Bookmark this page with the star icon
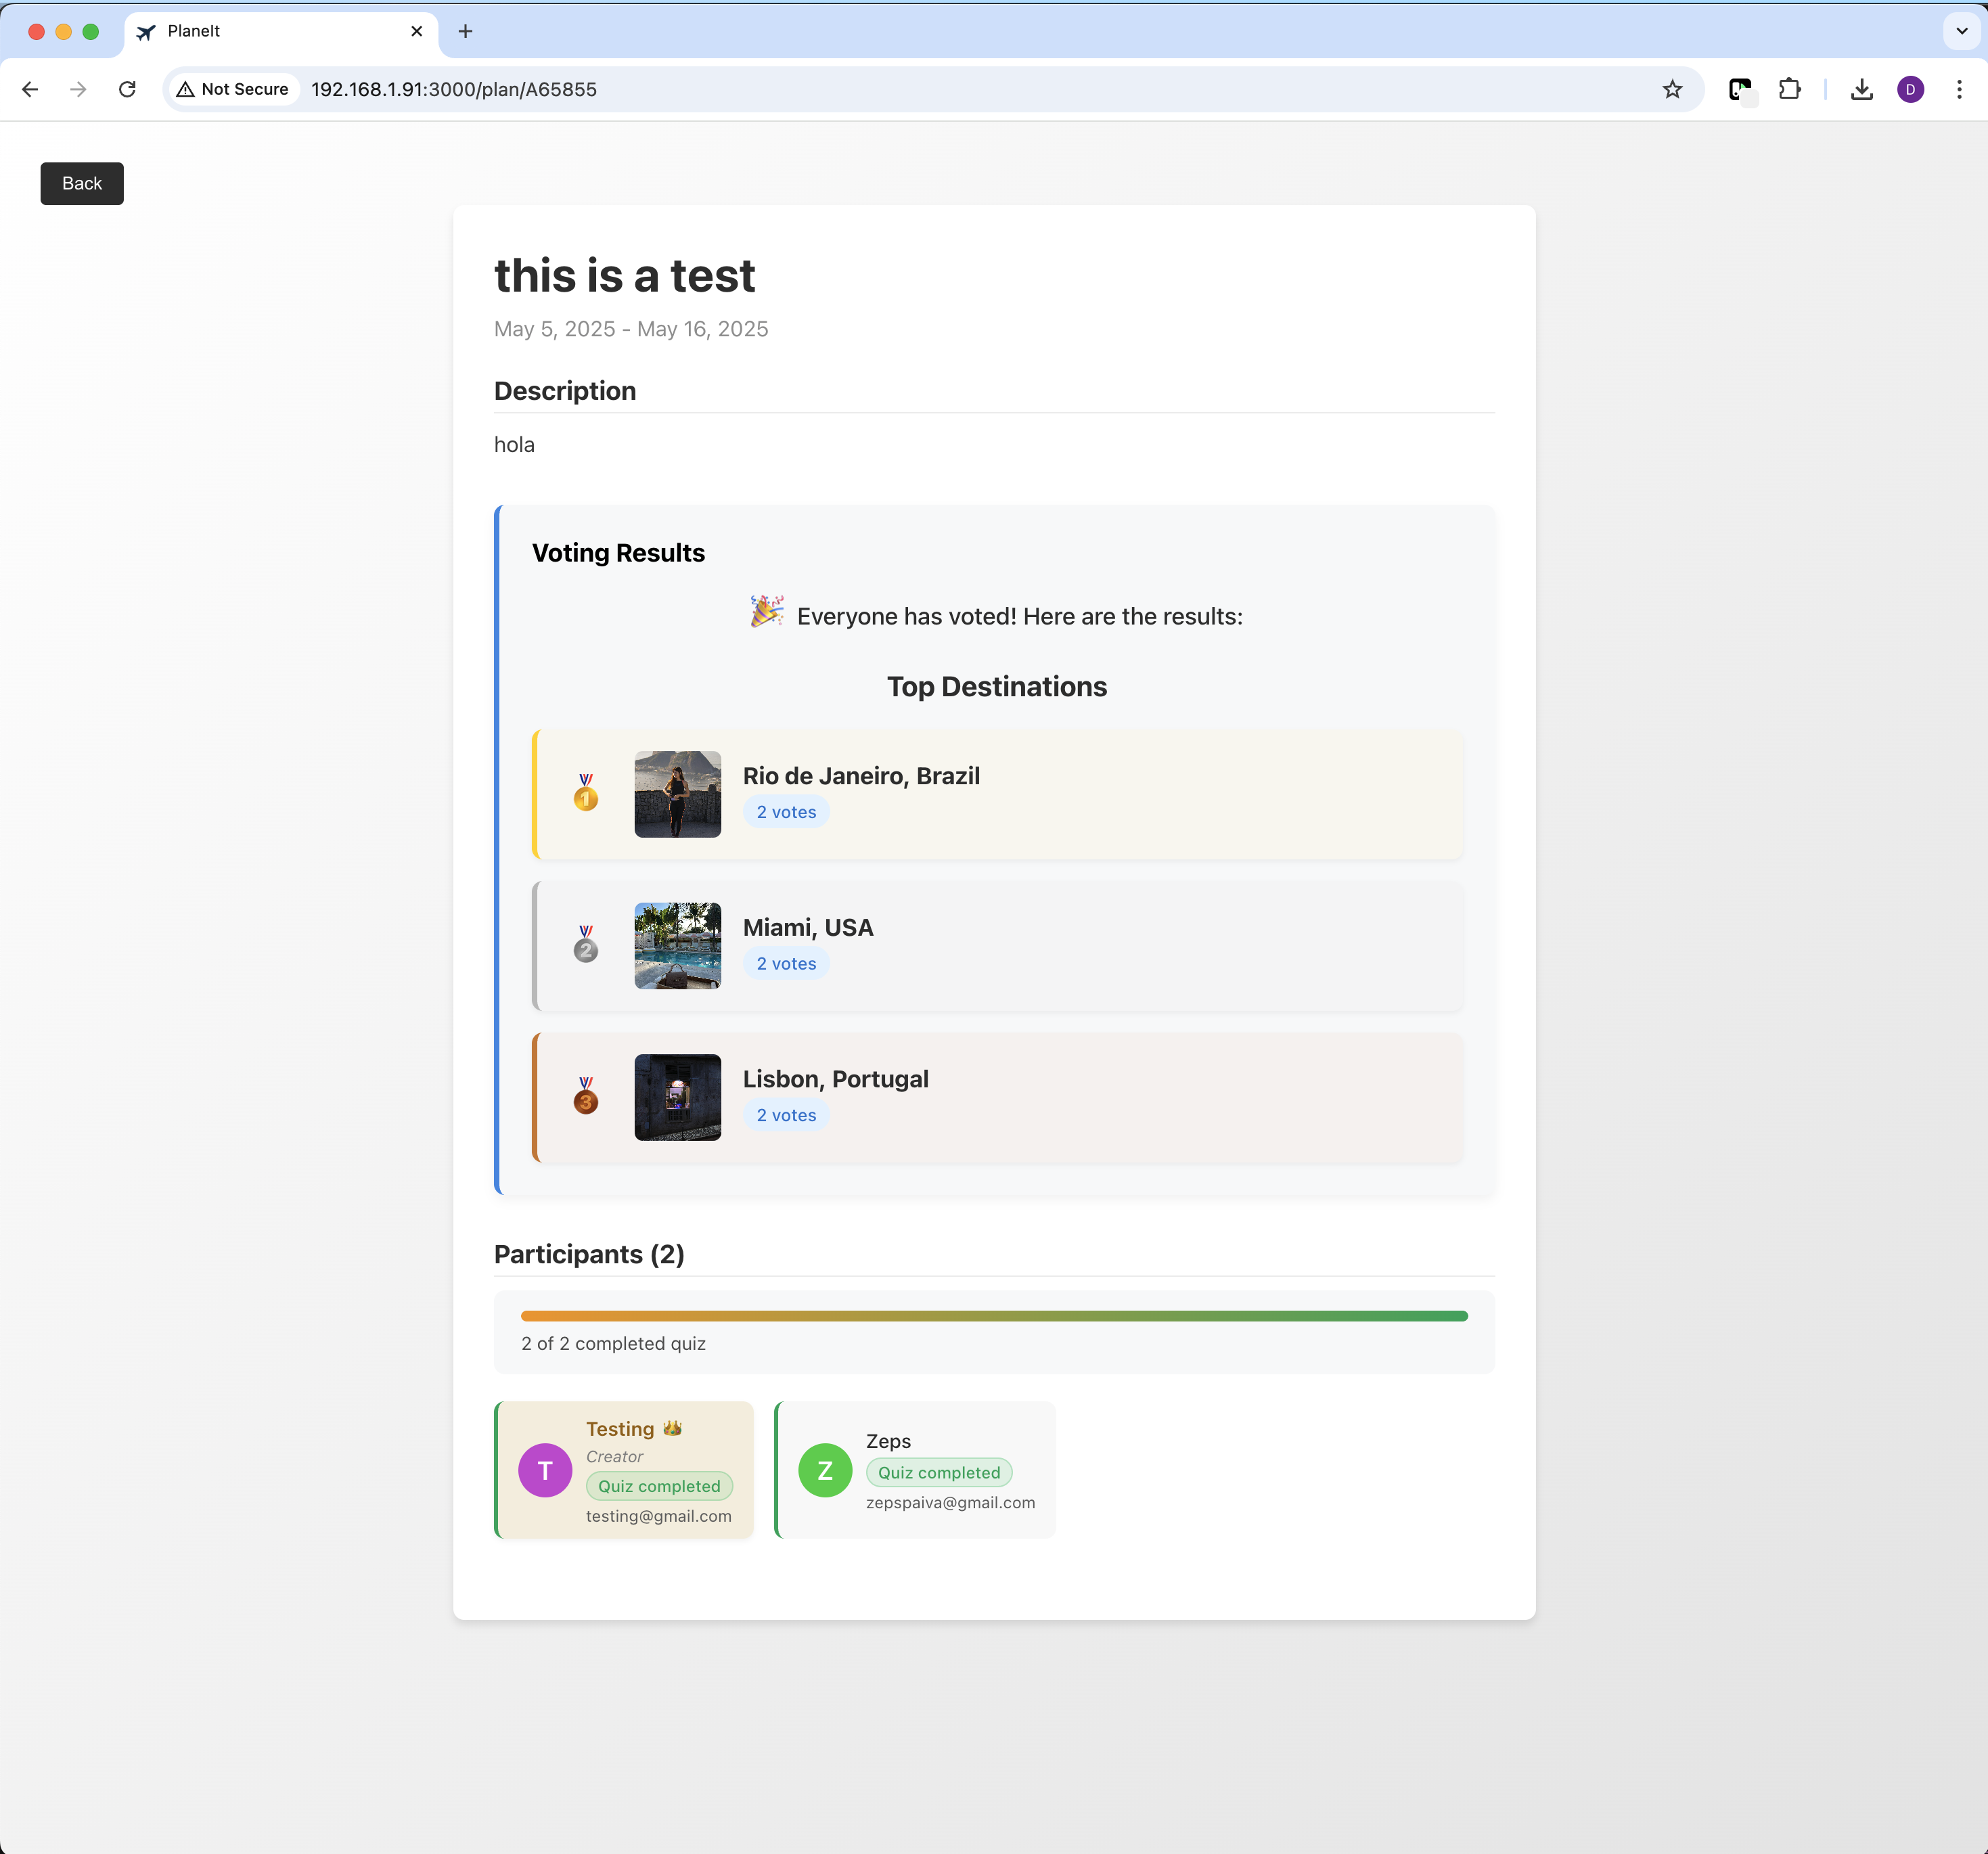The image size is (1988, 1854). pyautogui.click(x=1672, y=89)
